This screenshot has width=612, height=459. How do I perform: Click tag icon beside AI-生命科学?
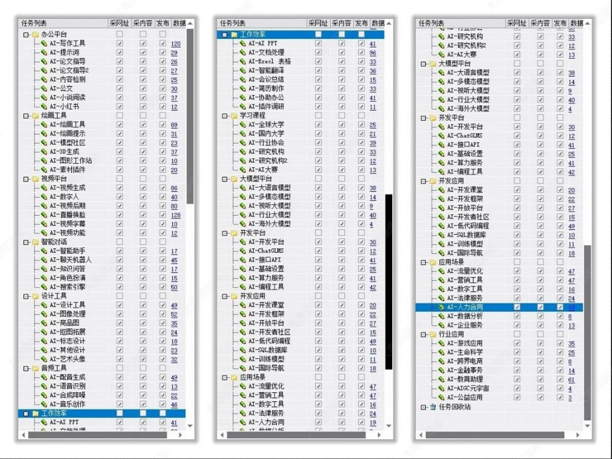[442, 352]
